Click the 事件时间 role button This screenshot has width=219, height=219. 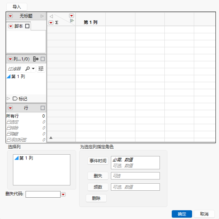pyautogui.click(x=98, y=161)
